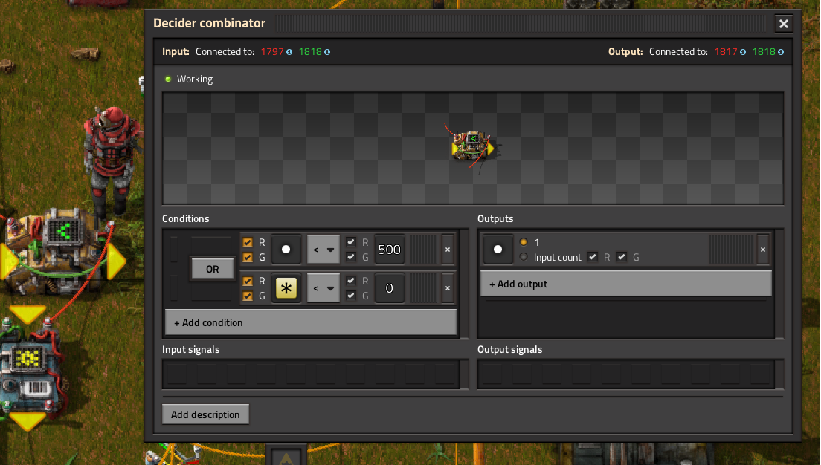This screenshot has width=821, height=465.
Task: Select the 'Input count' output option
Action: tap(524, 257)
